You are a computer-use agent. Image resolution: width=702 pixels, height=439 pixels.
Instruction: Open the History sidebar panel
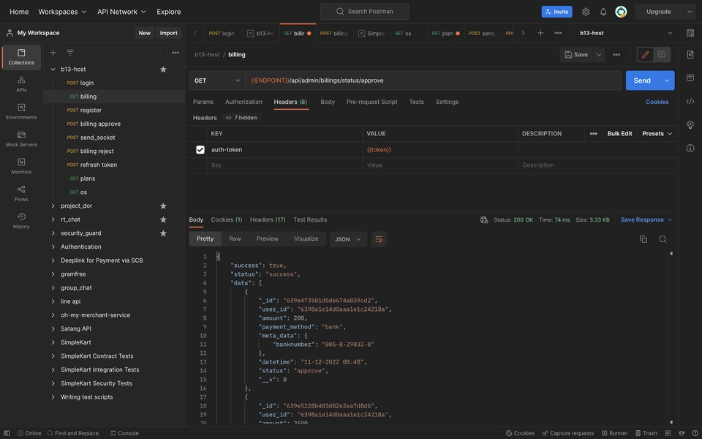coord(21,221)
